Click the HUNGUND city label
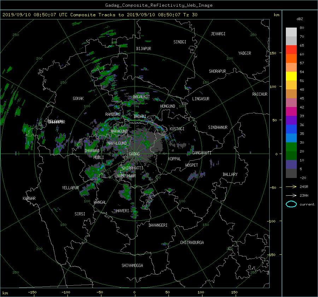Viewport: 318px width, 297px height. [x=167, y=106]
